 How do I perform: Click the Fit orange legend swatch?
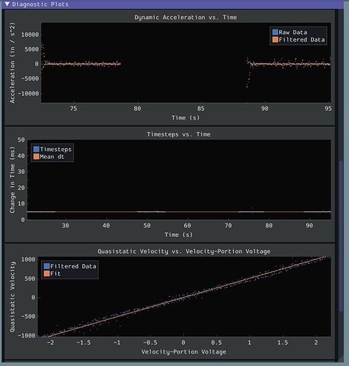click(47, 274)
